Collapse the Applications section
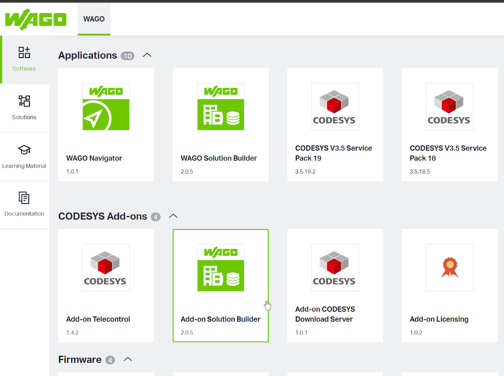Viewport: 504px width, 376px height. click(147, 55)
